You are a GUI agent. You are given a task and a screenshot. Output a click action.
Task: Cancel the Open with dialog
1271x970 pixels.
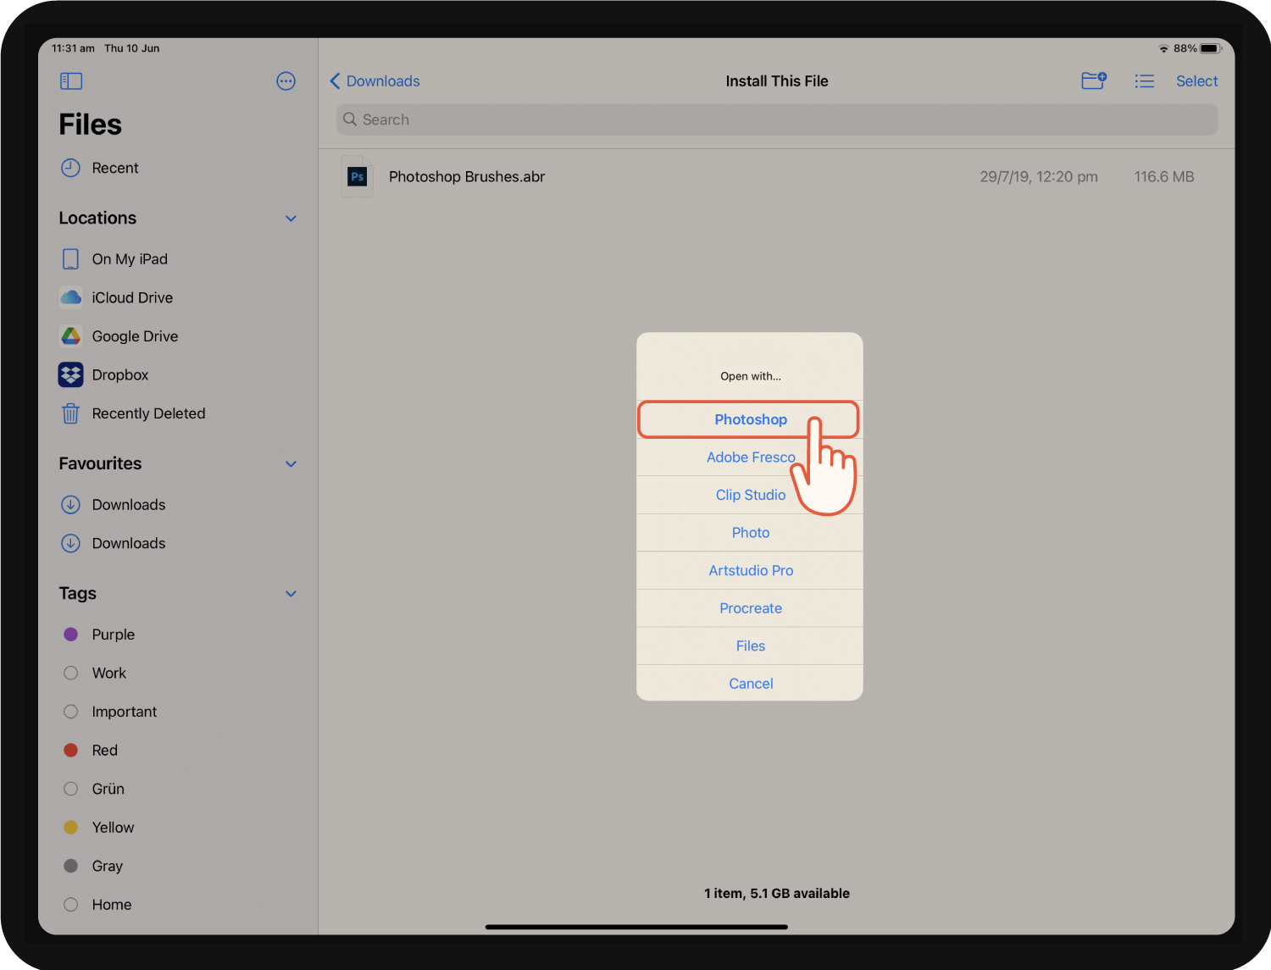point(750,684)
